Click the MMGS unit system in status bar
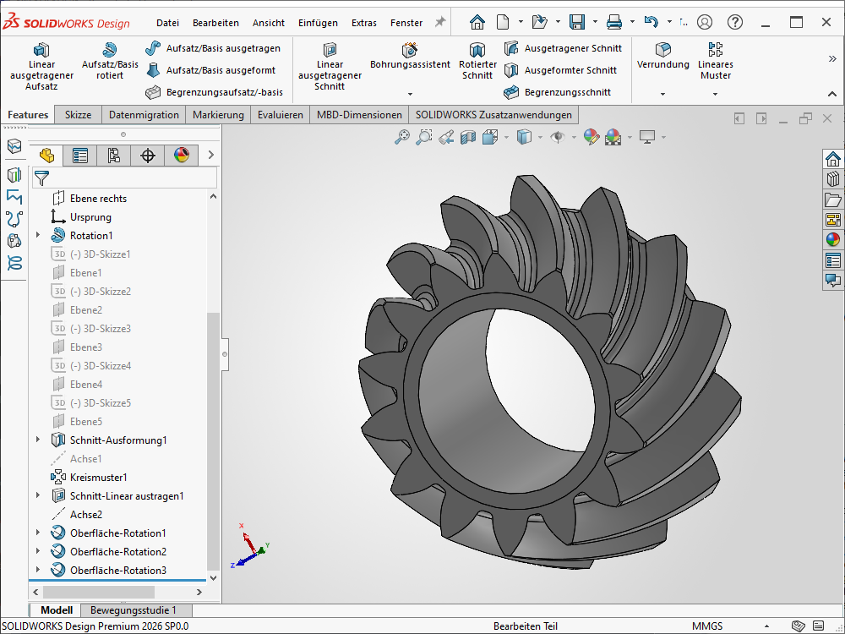Image resolution: width=845 pixels, height=634 pixels. (707, 626)
